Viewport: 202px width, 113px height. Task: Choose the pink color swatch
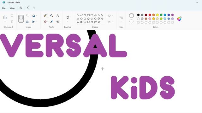pos(150,19)
